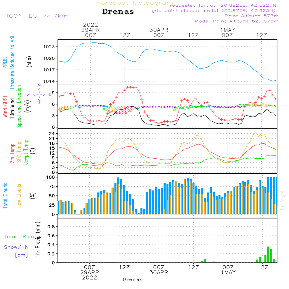
Task: Click the green "Speed and Direction" label
Action: tap(19, 106)
